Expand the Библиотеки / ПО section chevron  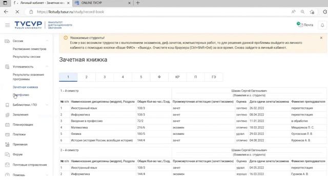[47, 105]
